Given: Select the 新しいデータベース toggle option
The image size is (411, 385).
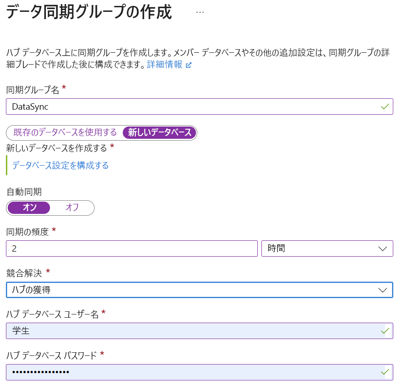Looking at the screenshot, I should (x=158, y=133).
